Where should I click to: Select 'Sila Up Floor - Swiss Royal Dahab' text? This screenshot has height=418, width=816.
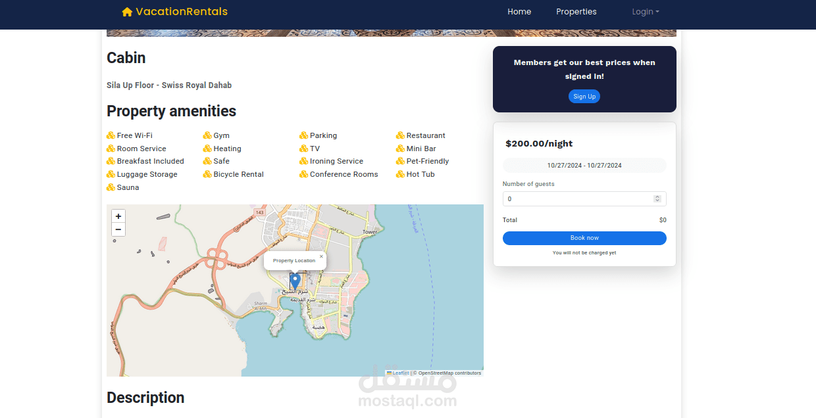click(169, 85)
